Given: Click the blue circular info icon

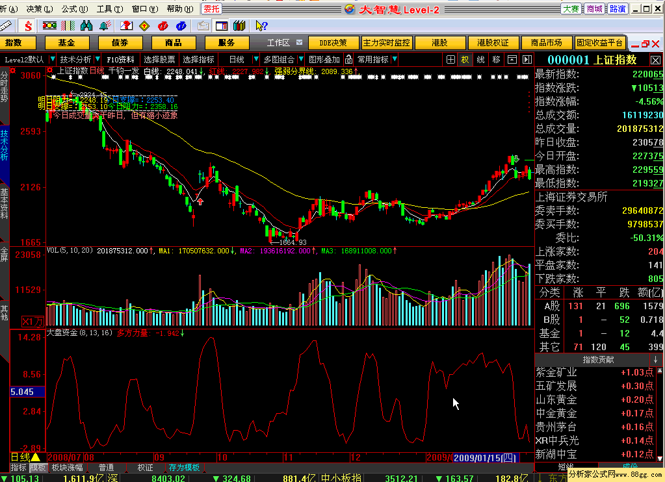Looking at the screenshot, I should pos(181,26).
